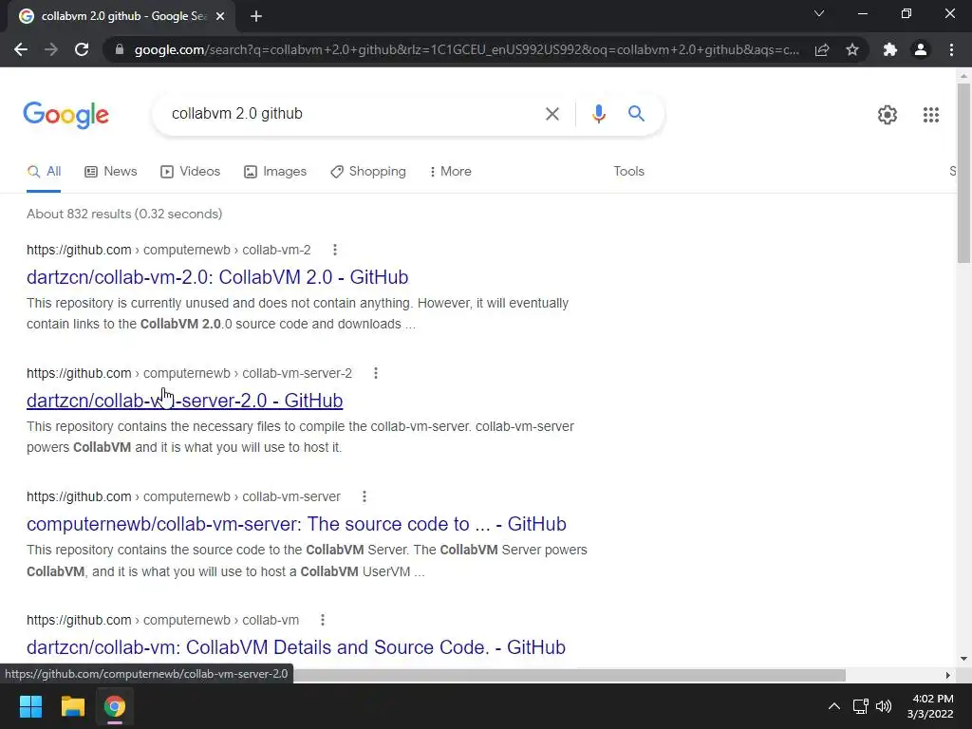Click the horizontal scrollbar thumb
The width and height of the screenshot is (972, 729).
point(570,675)
